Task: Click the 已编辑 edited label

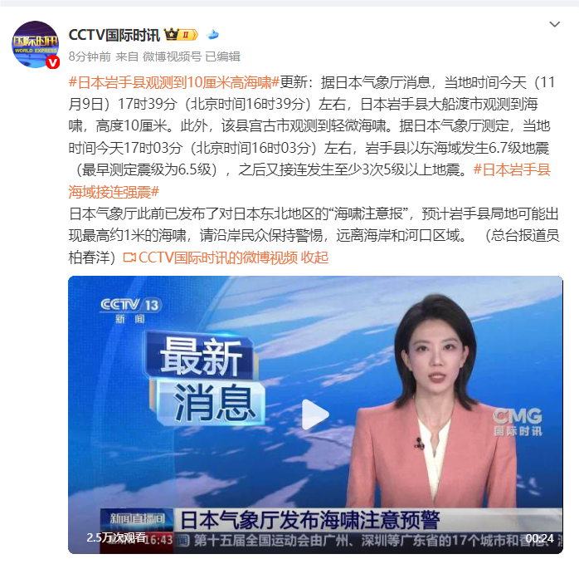Action: pos(222,56)
